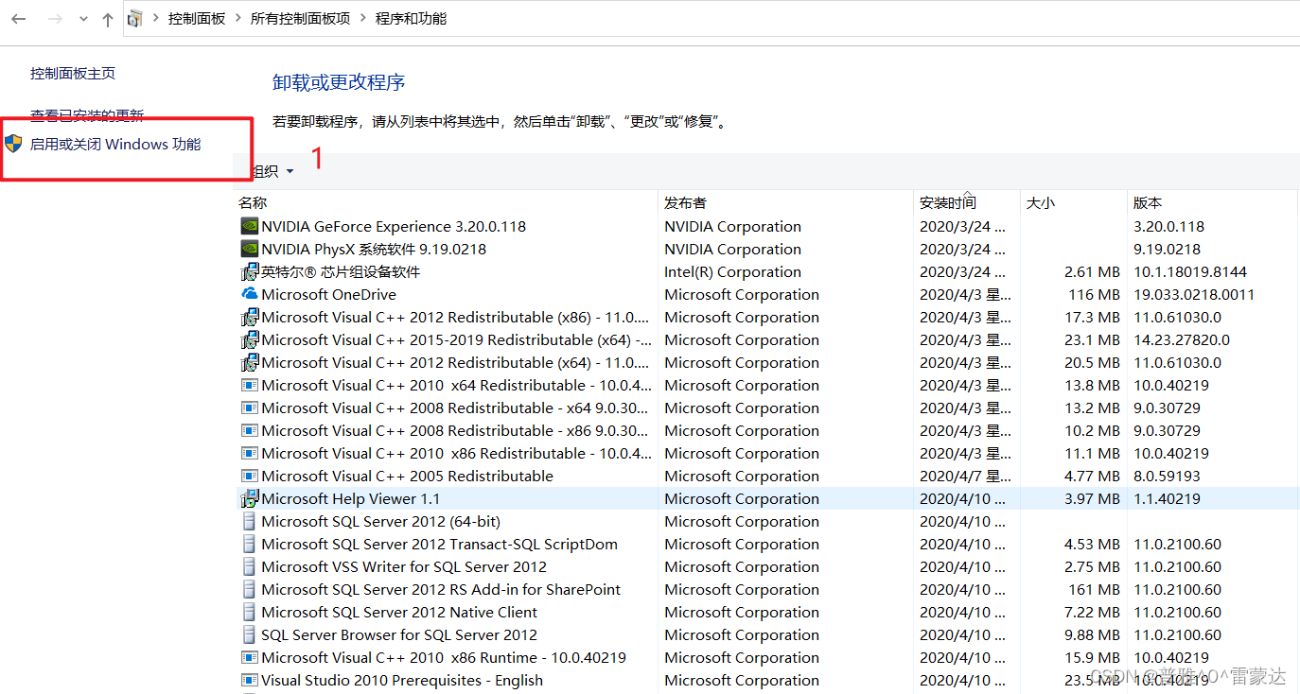Sort the list by the 名称 column header
Screen dimensions: 1300x694
click(252, 201)
